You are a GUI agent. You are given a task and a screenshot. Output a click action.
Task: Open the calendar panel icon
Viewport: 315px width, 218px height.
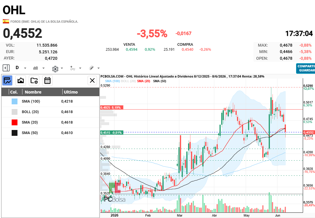point(47,80)
